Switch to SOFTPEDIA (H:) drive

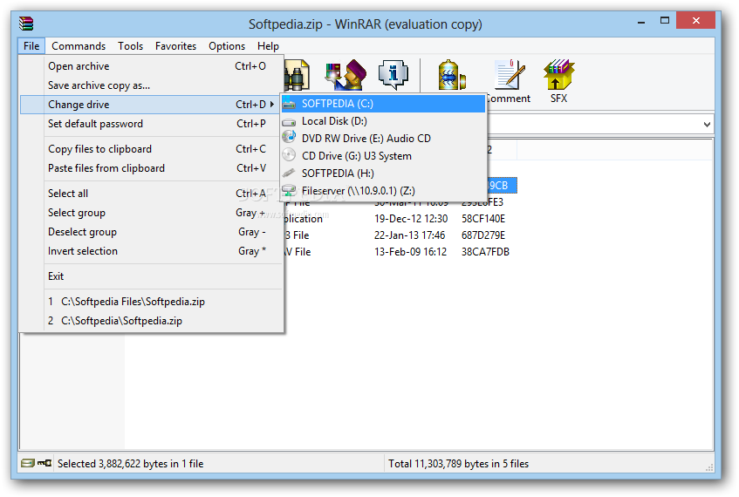pos(383,174)
